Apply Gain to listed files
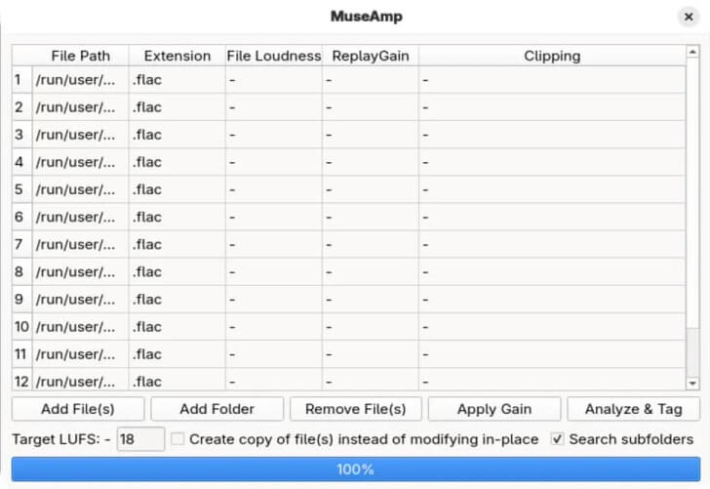Screen dimensions: 710x489 (x=494, y=409)
